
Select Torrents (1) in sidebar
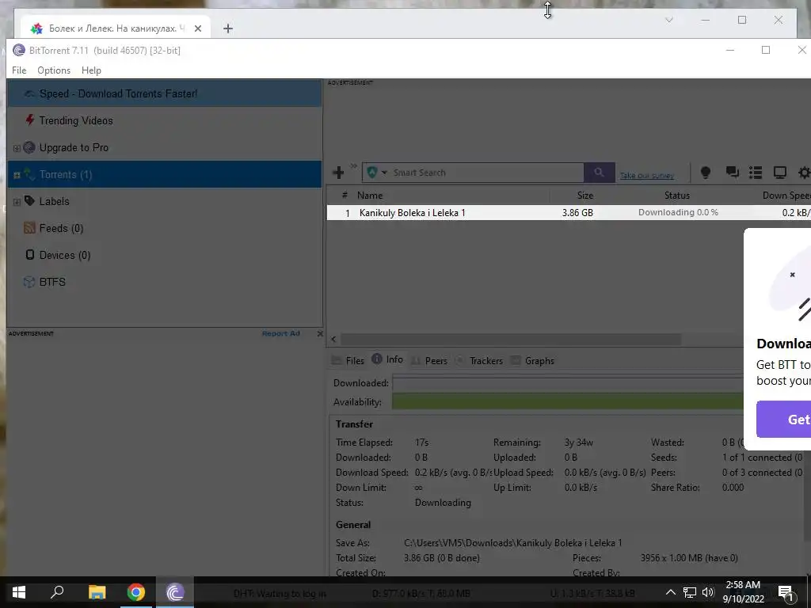(165, 174)
